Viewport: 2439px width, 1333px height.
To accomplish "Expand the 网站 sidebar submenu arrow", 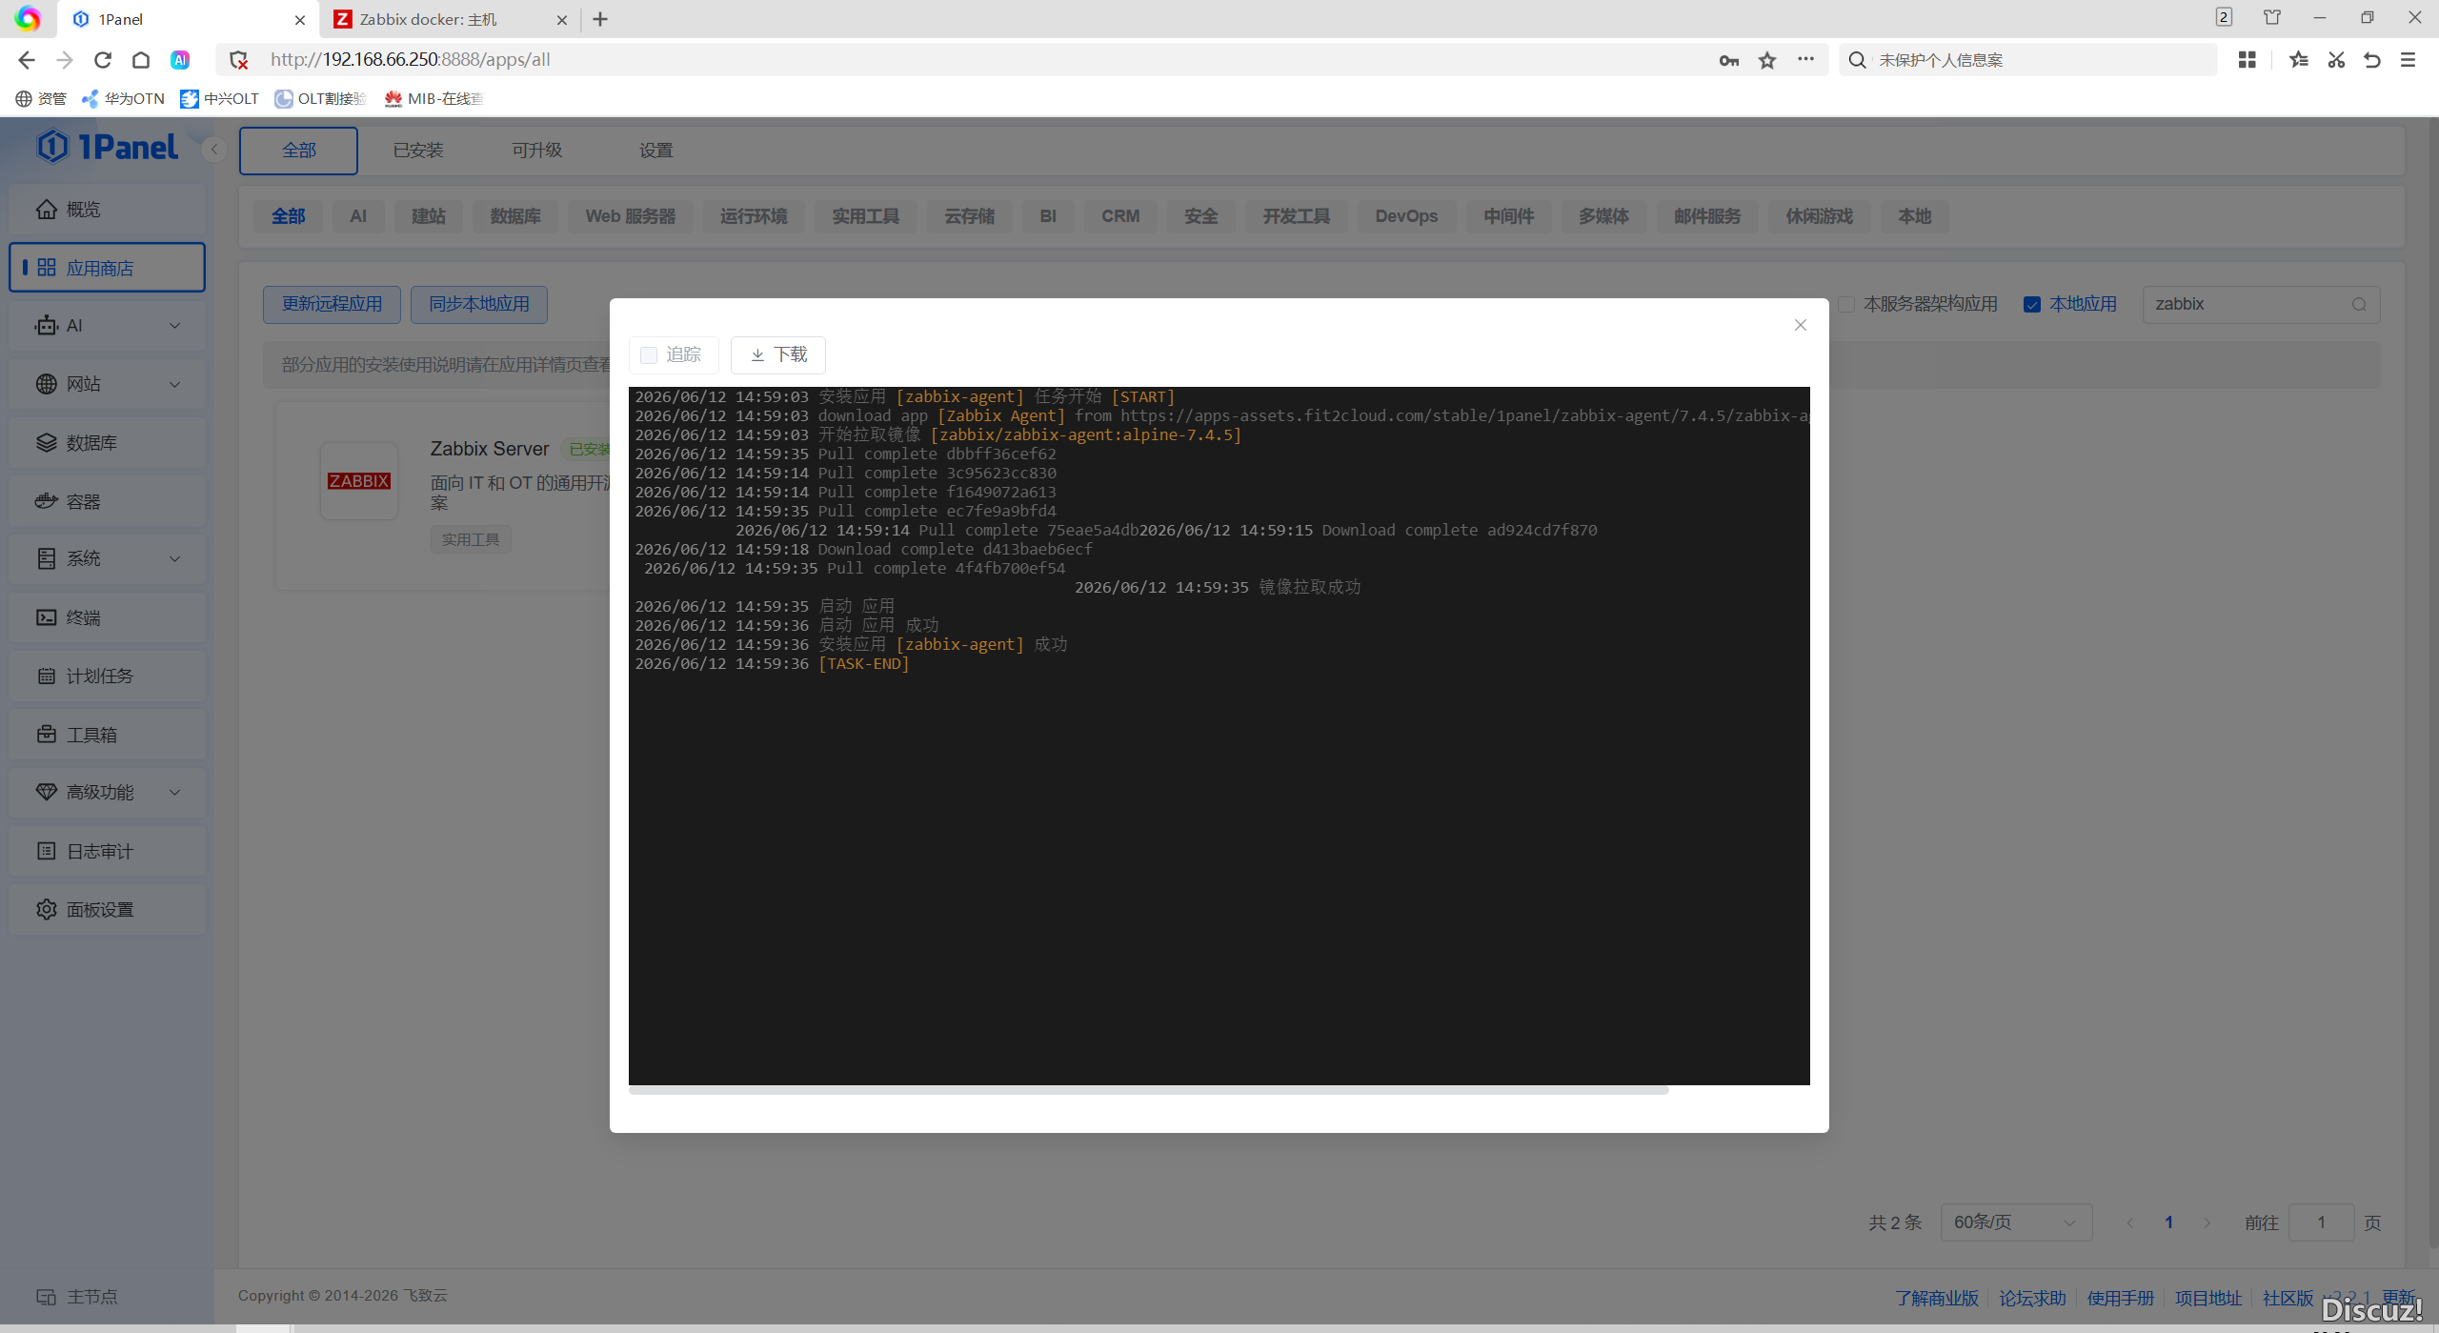I will pyautogui.click(x=175, y=384).
